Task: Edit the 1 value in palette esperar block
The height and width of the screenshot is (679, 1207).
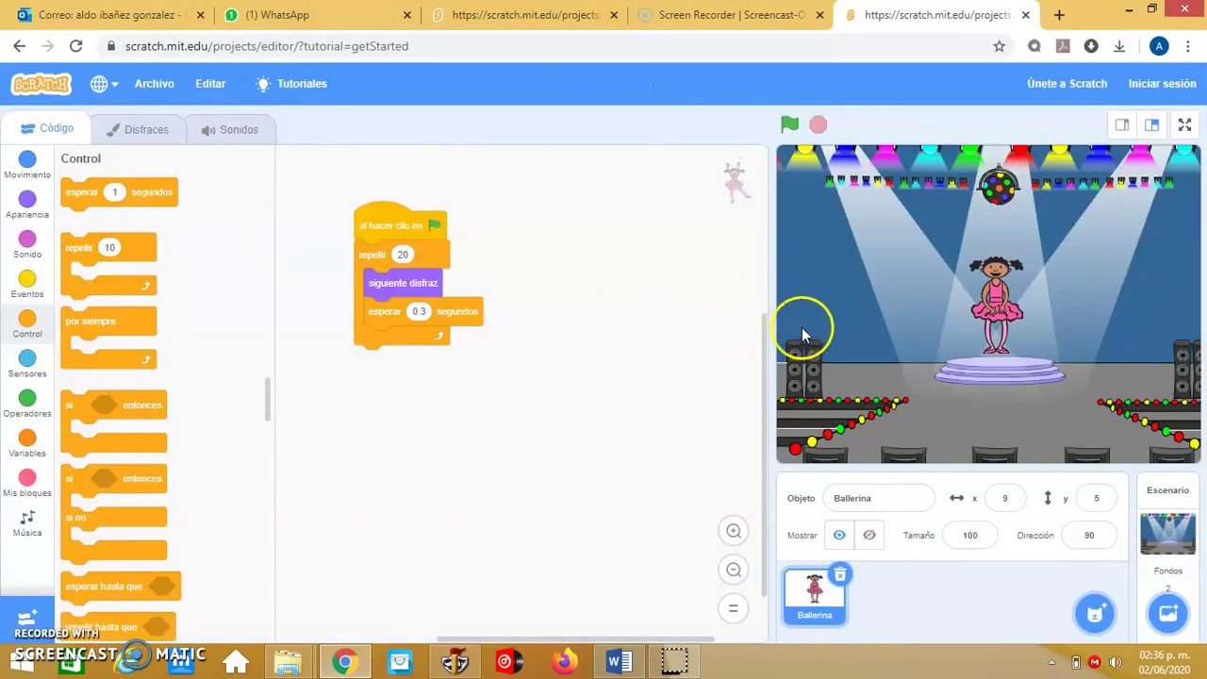Action: click(x=114, y=192)
